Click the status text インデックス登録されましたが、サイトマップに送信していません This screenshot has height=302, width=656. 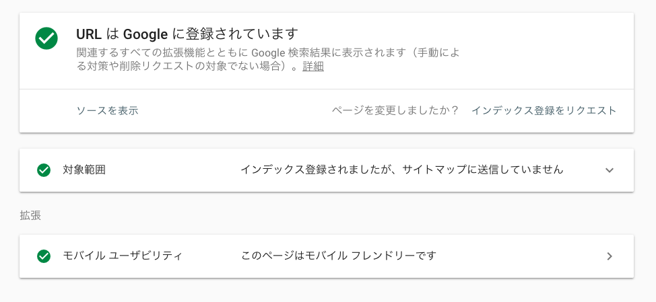point(401,169)
